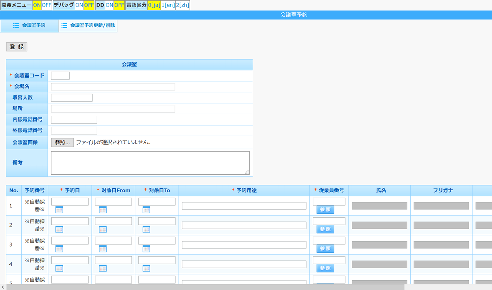This screenshot has height=290, width=492.
Task: Focus 対象日From date field in row 2
Action: tap(114, 221)
